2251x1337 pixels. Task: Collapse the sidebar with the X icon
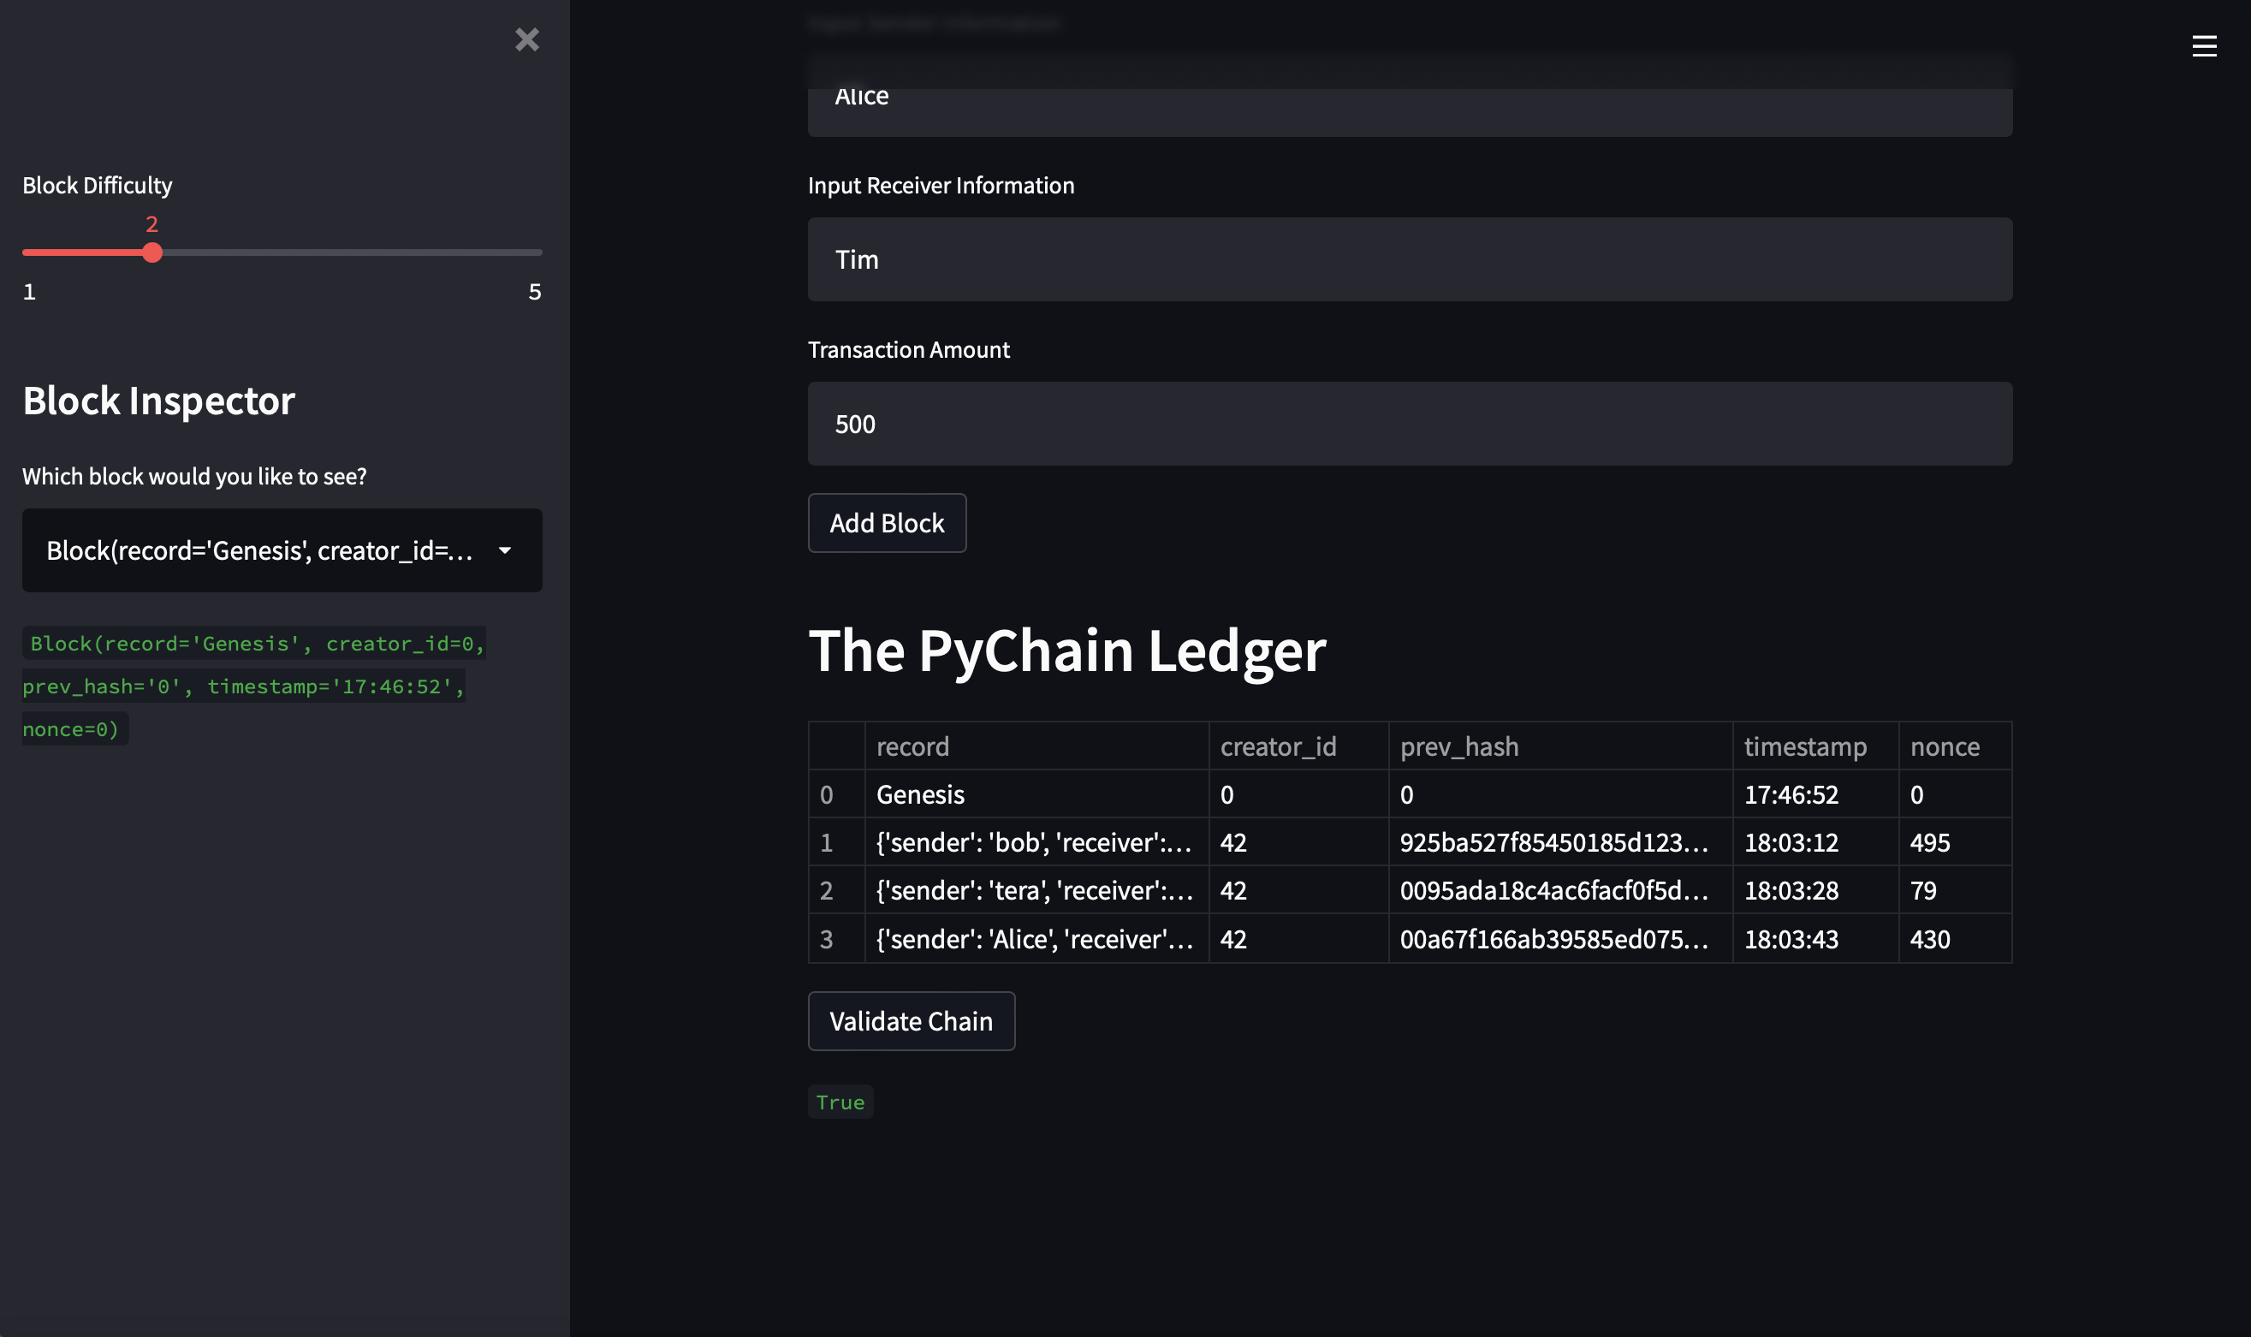point(529,39)
